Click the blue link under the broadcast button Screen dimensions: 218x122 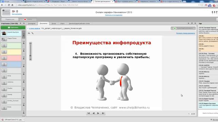click(x=185, y=33)
